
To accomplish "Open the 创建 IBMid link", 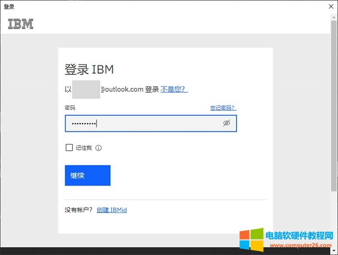I will tap(112, 210).
